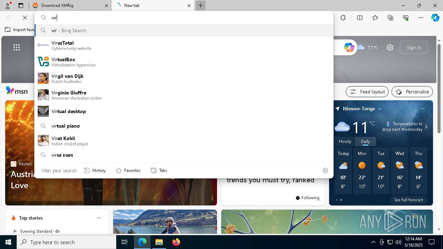Select the Hourly weather tab
Image resolution: width=443 pixels, height=249 pixels.
tap(345, 141)
